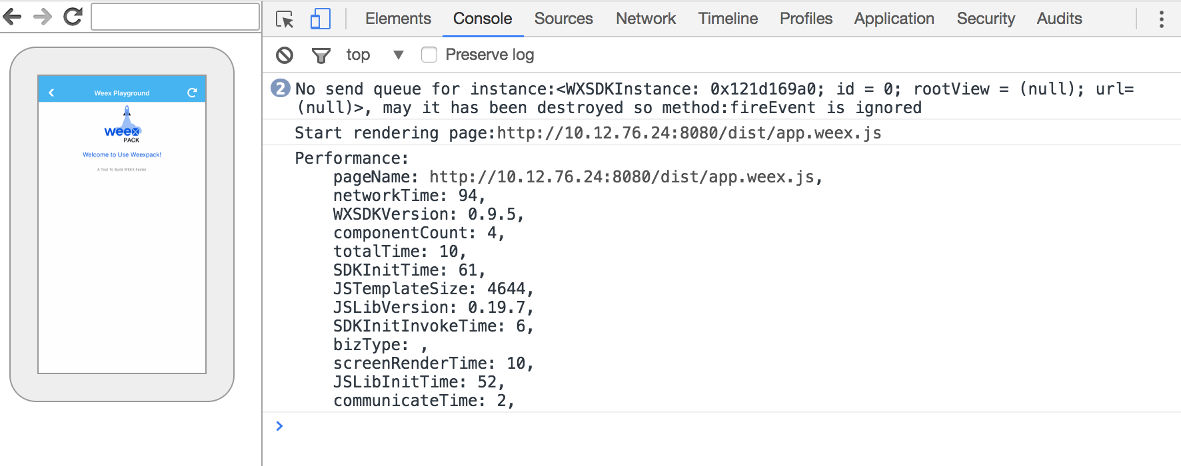
Task: Select the Sources tab
Action: pos(563,19)
